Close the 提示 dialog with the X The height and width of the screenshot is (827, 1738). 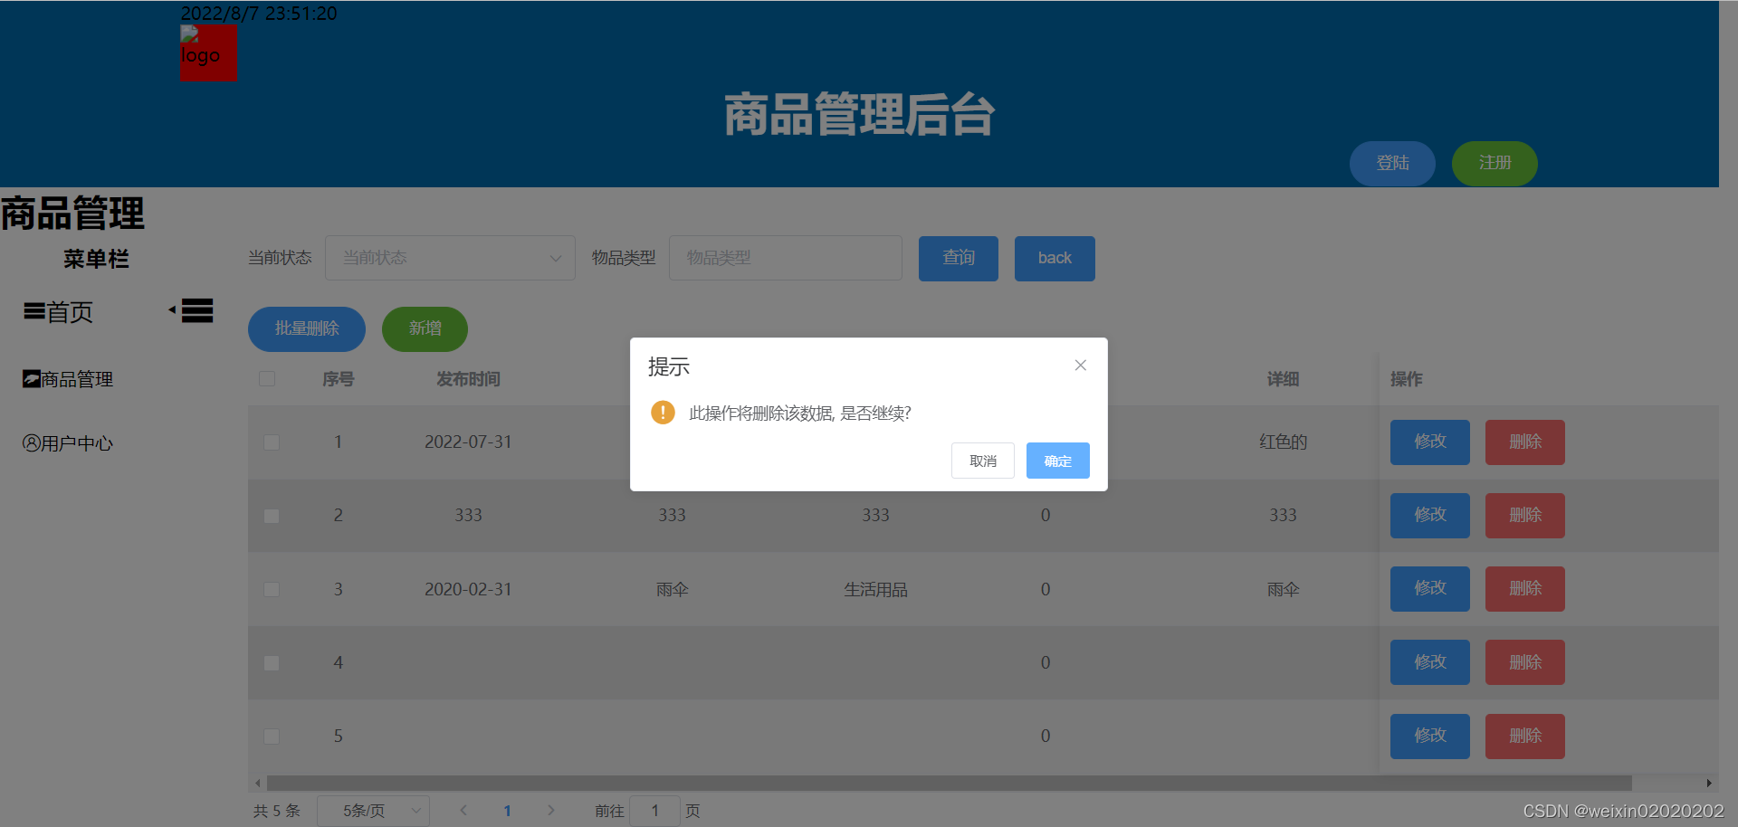click(x=1080, y=365)
